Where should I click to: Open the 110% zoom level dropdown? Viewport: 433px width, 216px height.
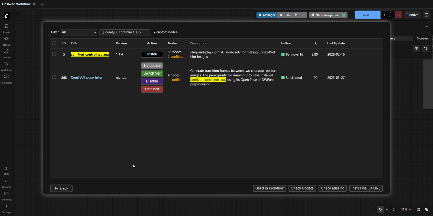[x=406, y=210]
